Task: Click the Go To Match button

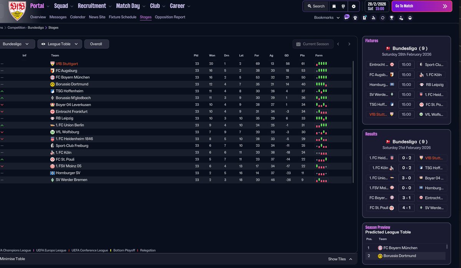Action: (422, 6)
